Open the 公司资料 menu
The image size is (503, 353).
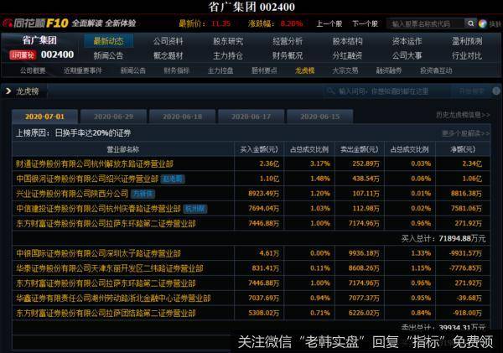169,41
